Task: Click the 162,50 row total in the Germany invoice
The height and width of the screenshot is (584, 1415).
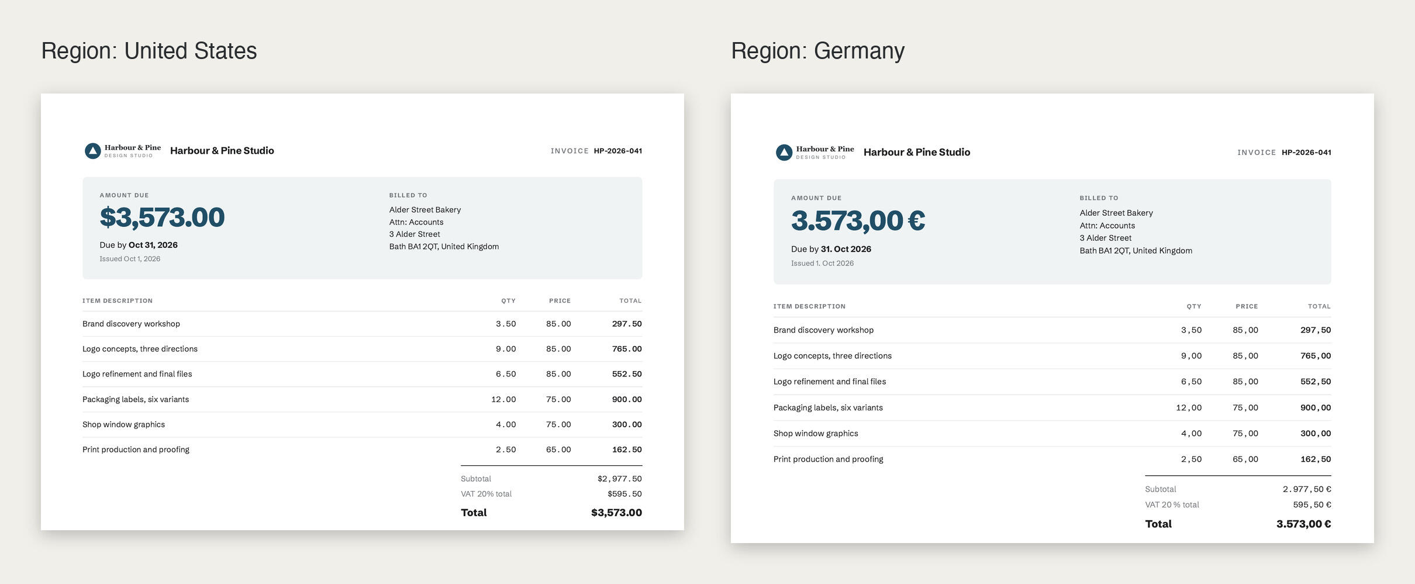Action: tap(1316, 459)
